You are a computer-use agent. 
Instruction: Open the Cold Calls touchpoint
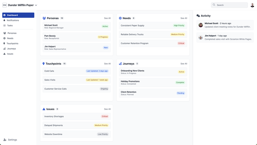(77, 71)
